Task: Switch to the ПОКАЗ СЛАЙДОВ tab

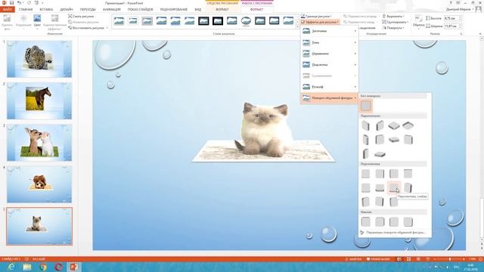Action: [141, 10]
